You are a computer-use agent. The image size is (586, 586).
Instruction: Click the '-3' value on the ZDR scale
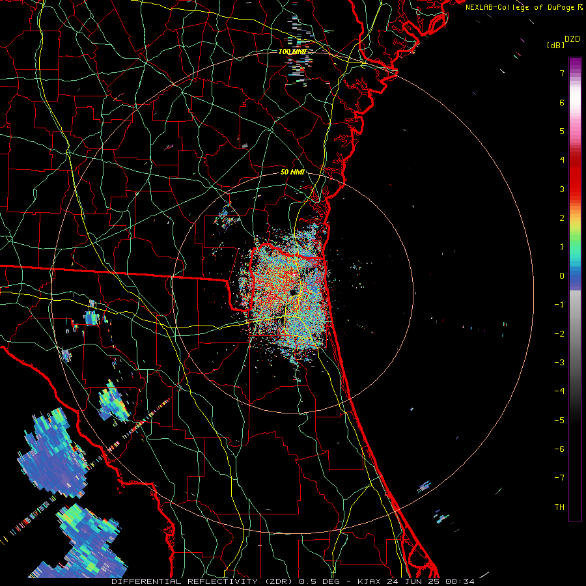(559, 362)
